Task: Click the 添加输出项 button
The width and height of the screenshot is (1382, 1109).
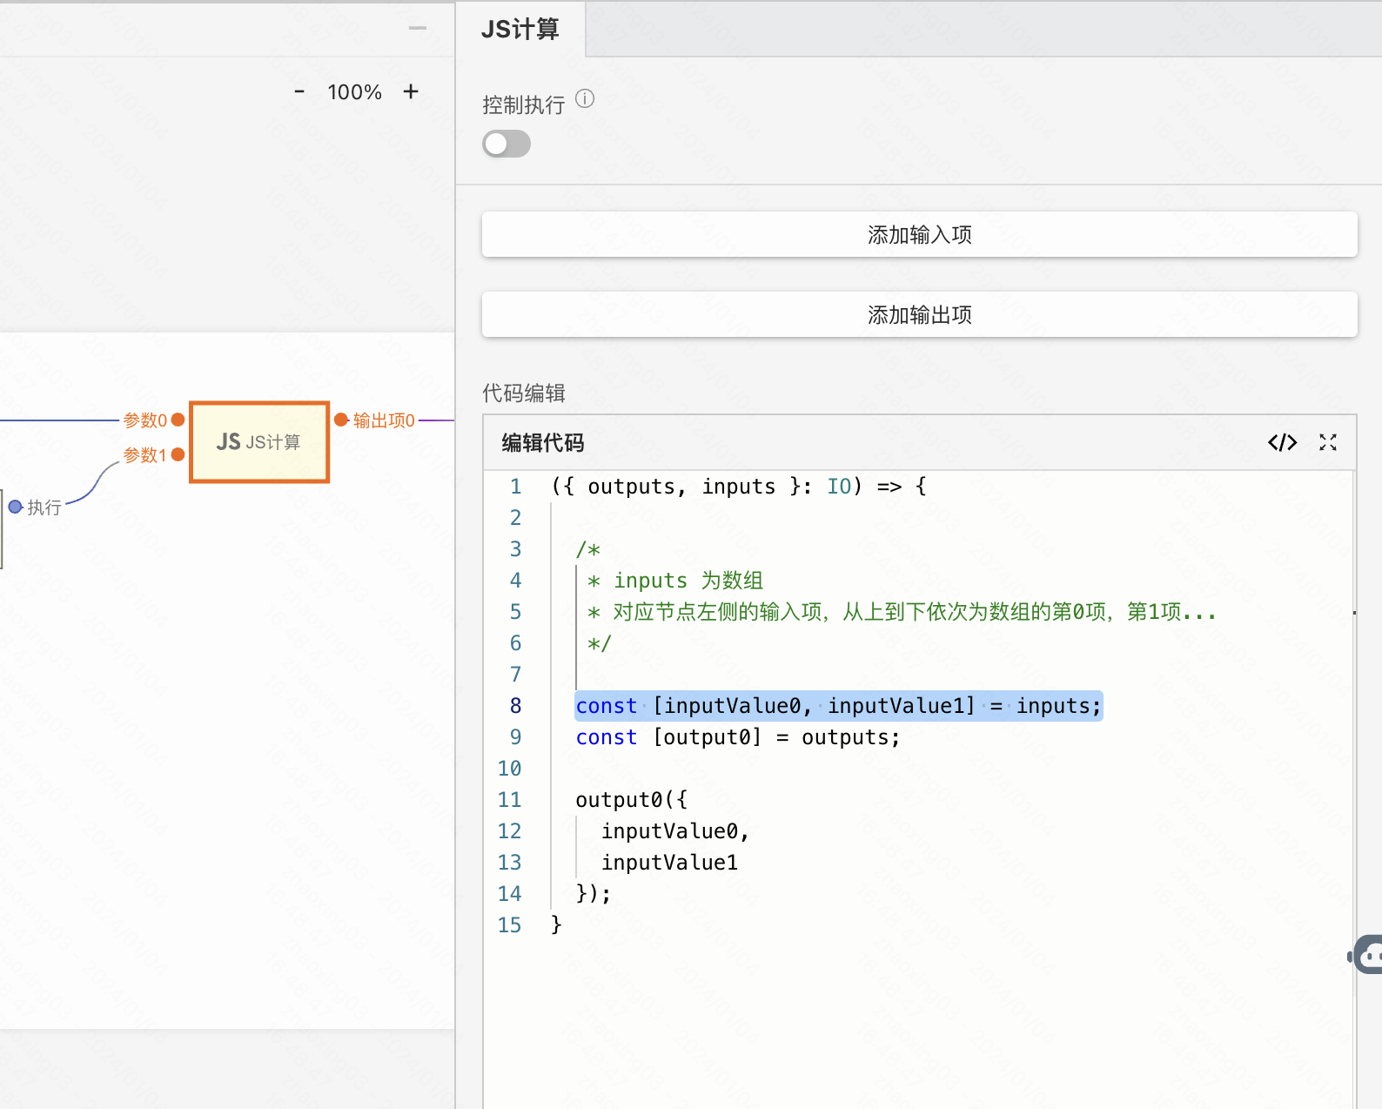Action: (919, 314)
